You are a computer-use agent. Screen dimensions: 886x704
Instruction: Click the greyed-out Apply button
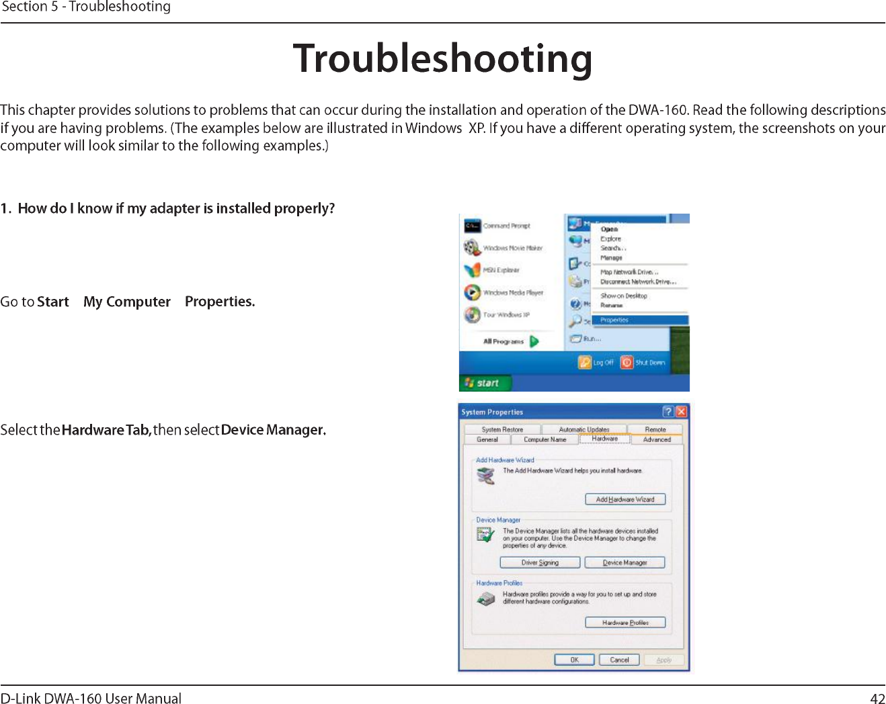click(664, 660)
